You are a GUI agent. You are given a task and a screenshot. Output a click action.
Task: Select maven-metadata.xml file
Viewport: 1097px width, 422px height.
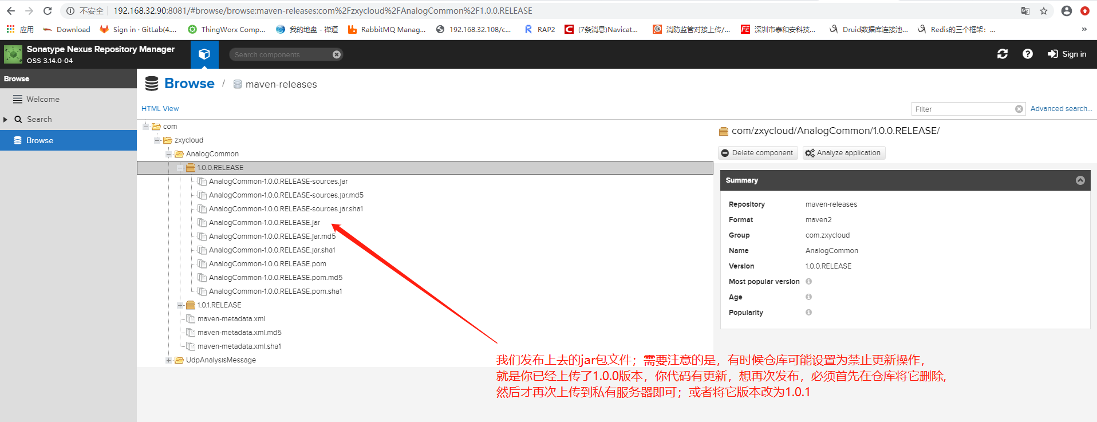231,319
